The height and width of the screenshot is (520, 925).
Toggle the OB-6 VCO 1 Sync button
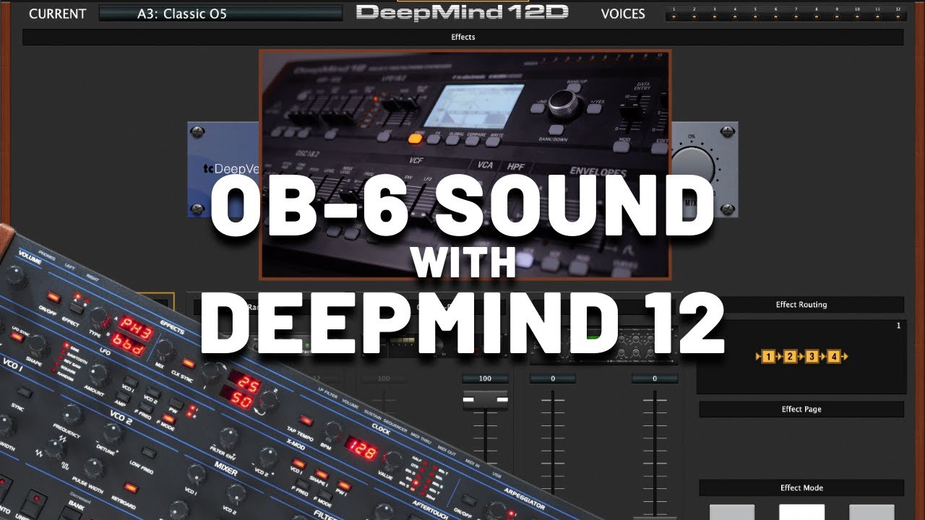coord(24,392)
